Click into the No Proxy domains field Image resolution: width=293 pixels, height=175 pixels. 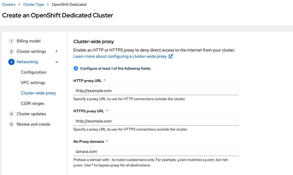[156, 151]
